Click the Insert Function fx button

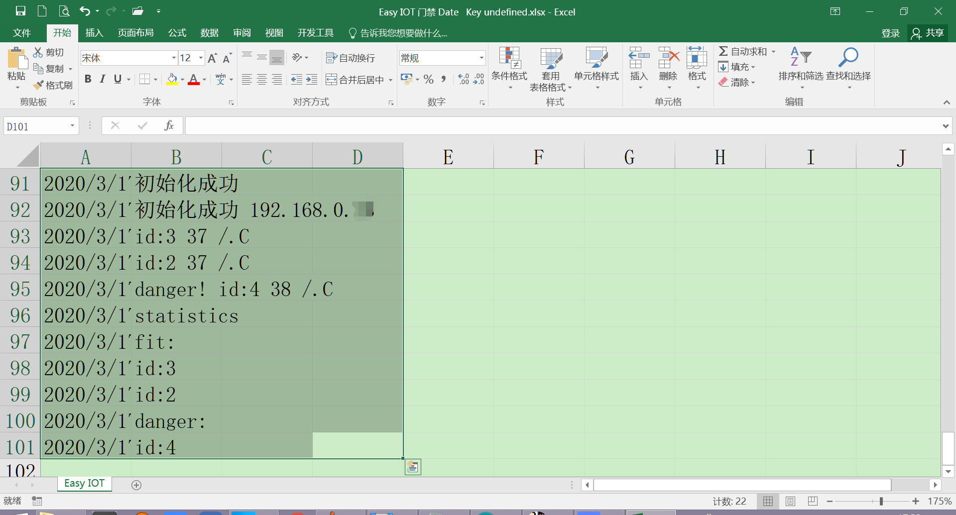[169, 125]
